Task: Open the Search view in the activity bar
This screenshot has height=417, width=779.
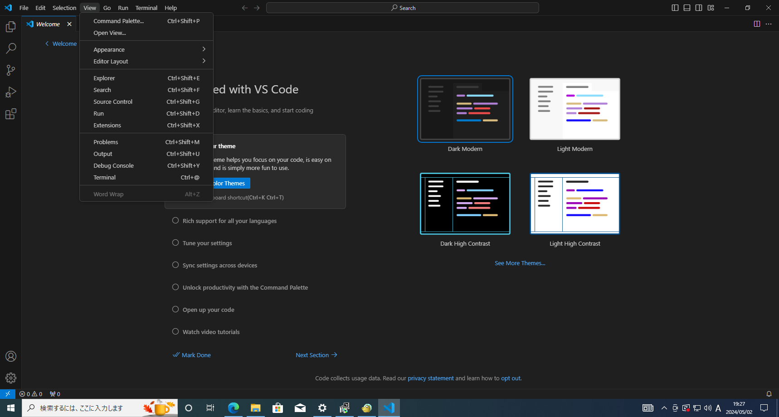Action: point(10,48)
